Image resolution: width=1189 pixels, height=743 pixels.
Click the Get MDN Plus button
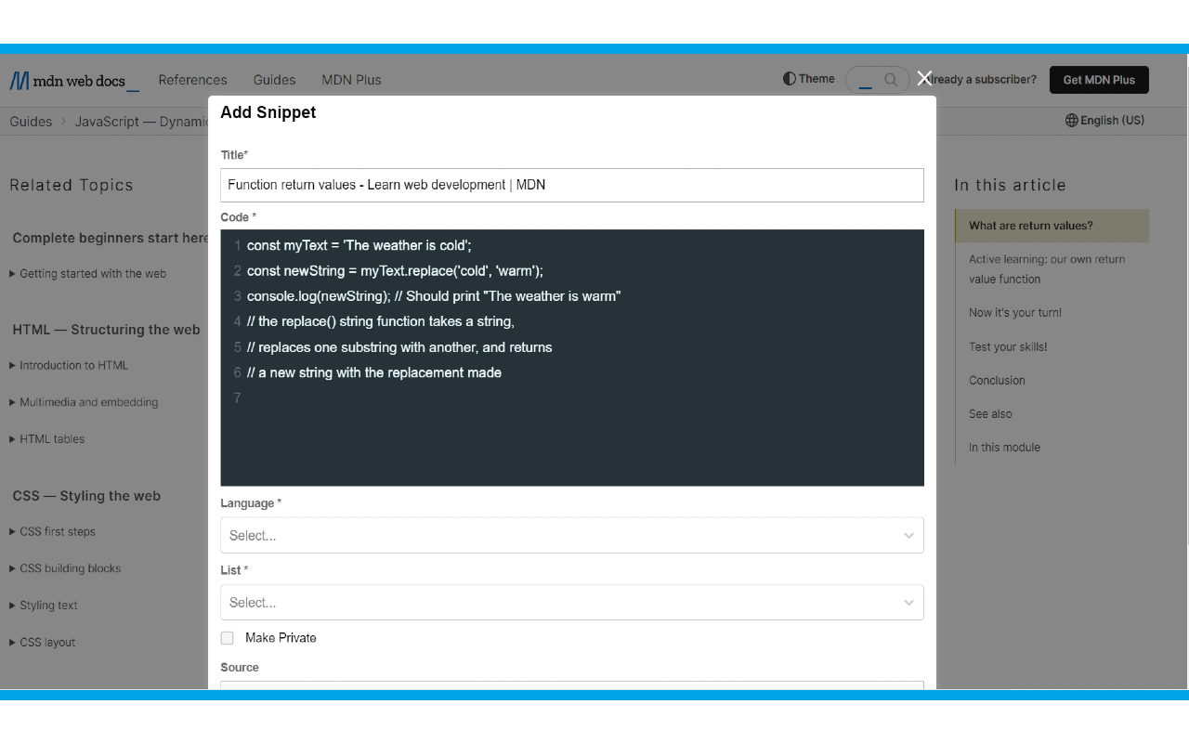click(x=1099, y=80)
